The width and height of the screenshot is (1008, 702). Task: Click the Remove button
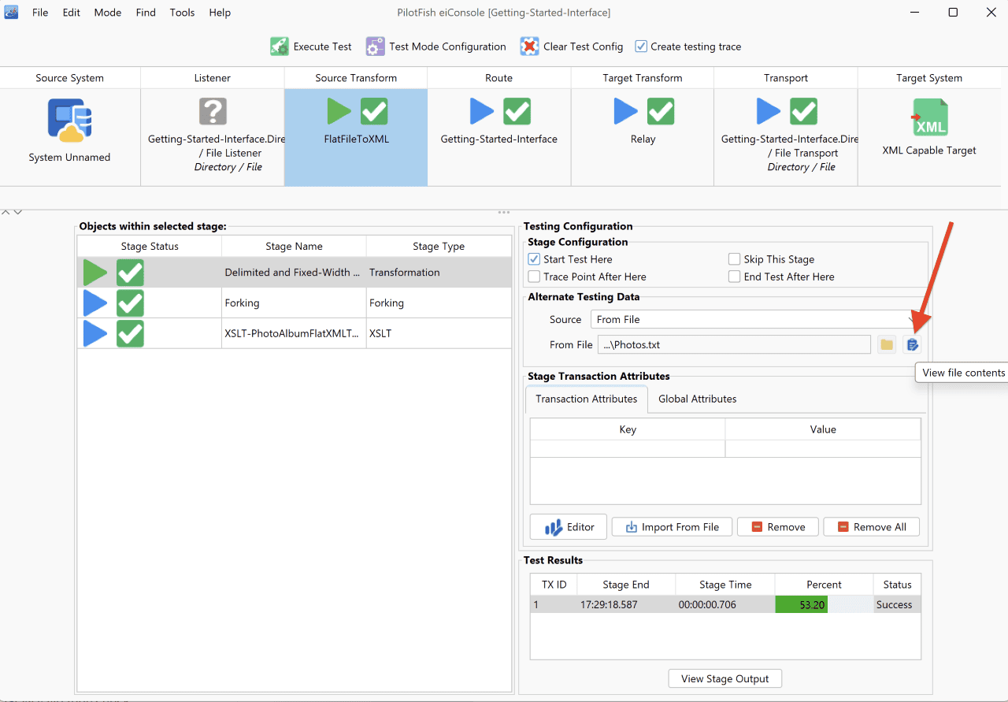pyautogui.click(x=778, y=527)
